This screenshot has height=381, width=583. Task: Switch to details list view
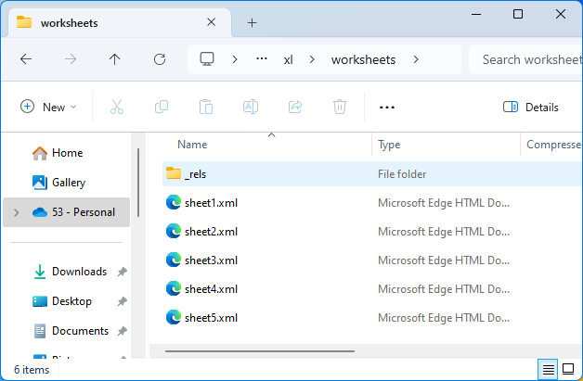click(549, 369)
